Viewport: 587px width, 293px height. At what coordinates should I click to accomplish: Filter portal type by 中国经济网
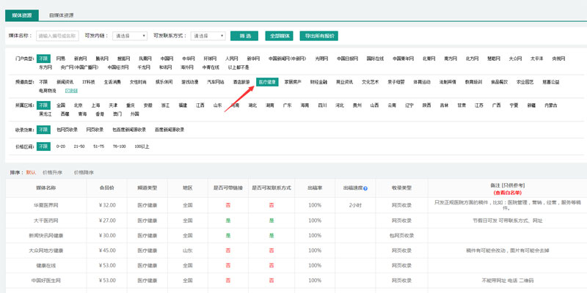118,67
